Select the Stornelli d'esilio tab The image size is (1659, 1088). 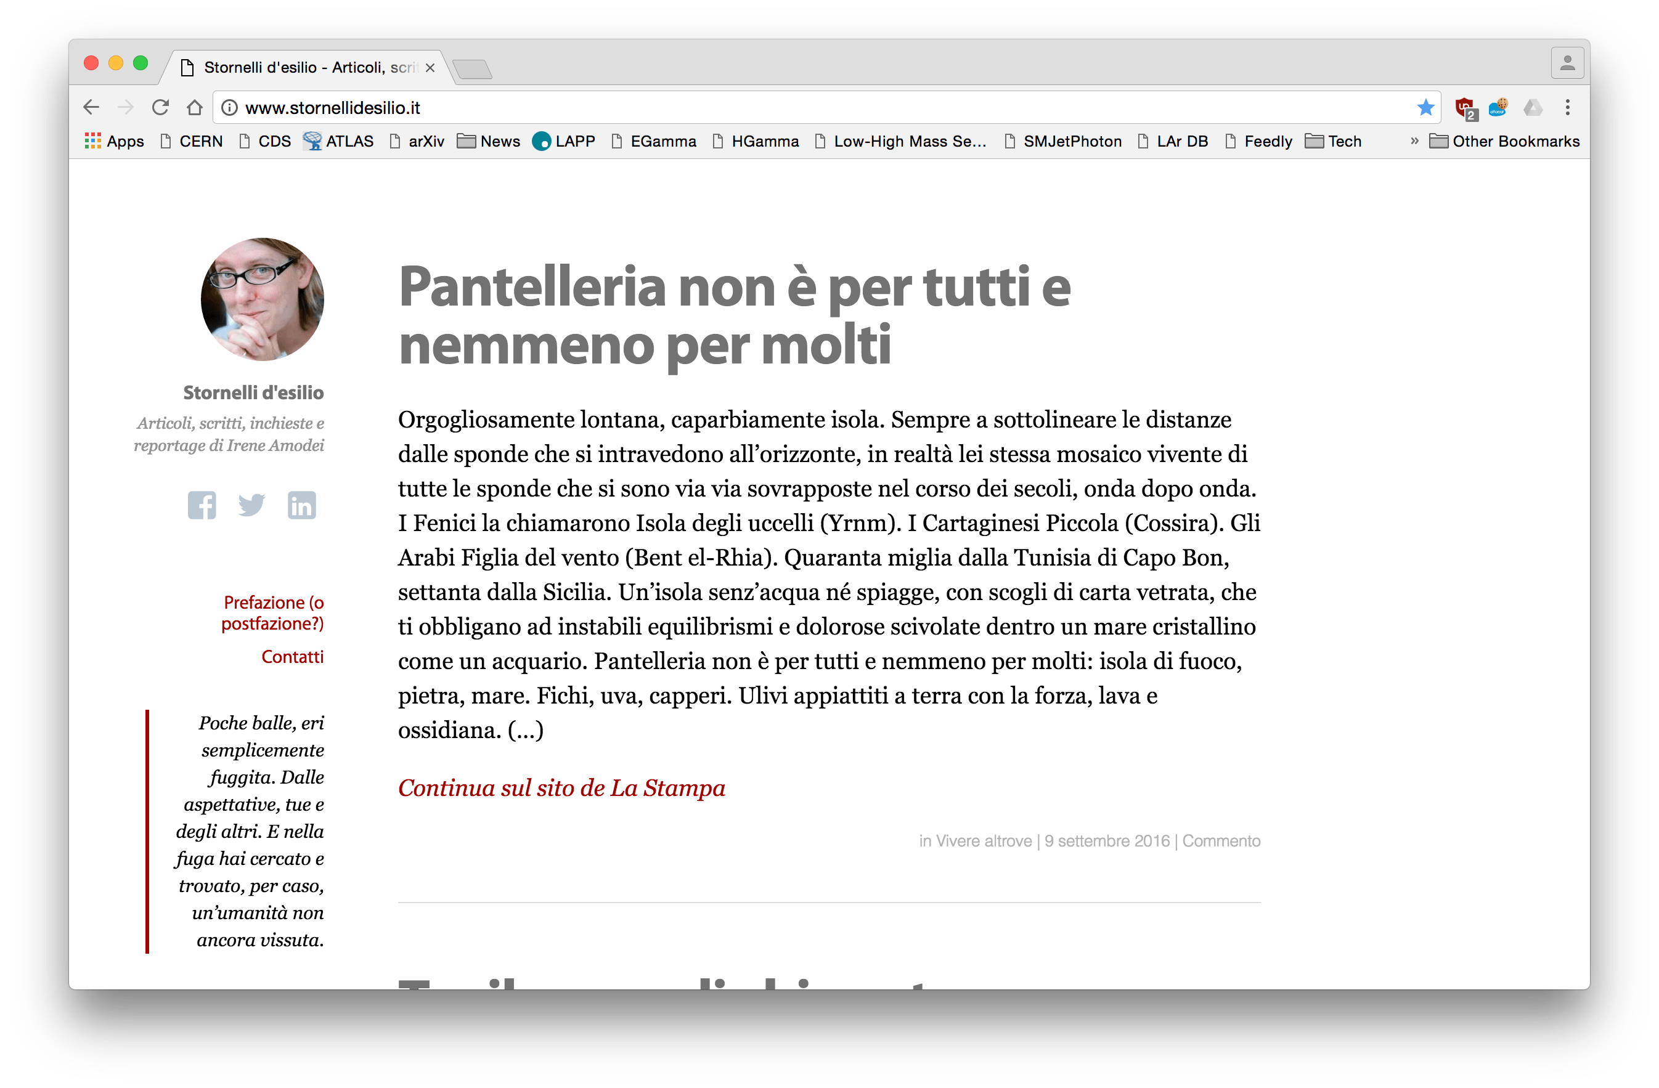pos(307,68)
